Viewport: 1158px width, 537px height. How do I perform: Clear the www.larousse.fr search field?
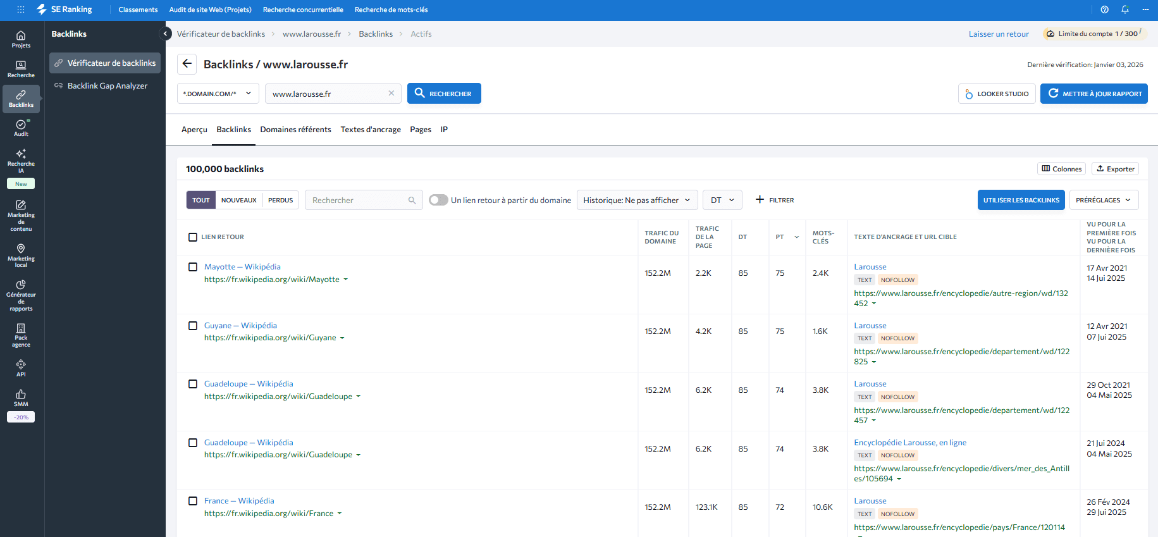(x=391, y=93)
